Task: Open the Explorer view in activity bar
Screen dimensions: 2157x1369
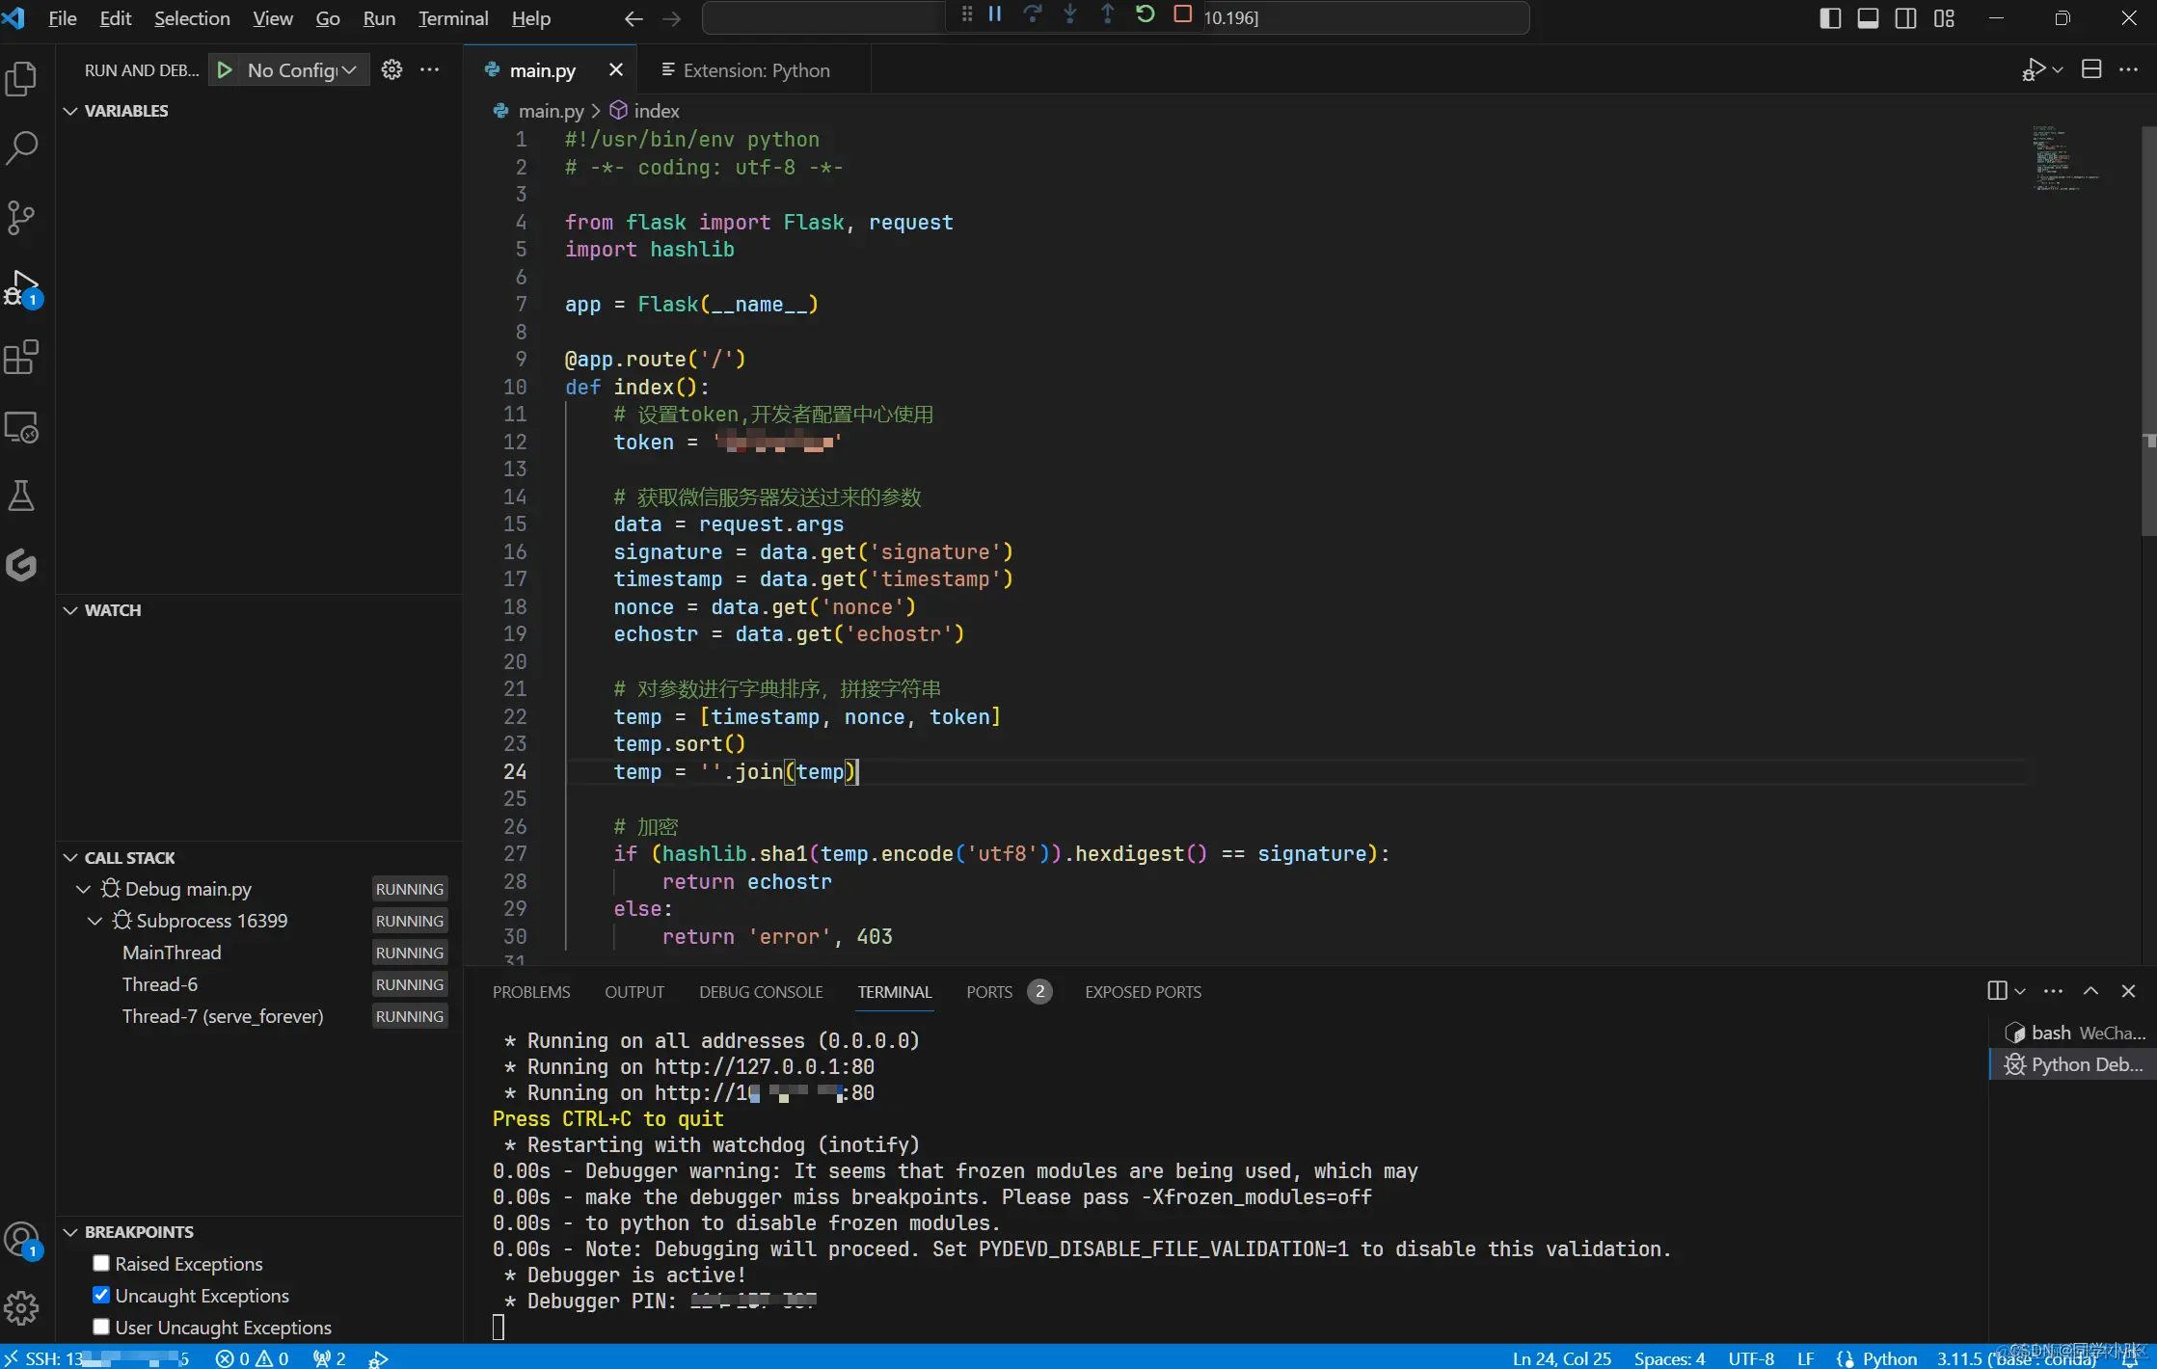Action: pos(21,78)
